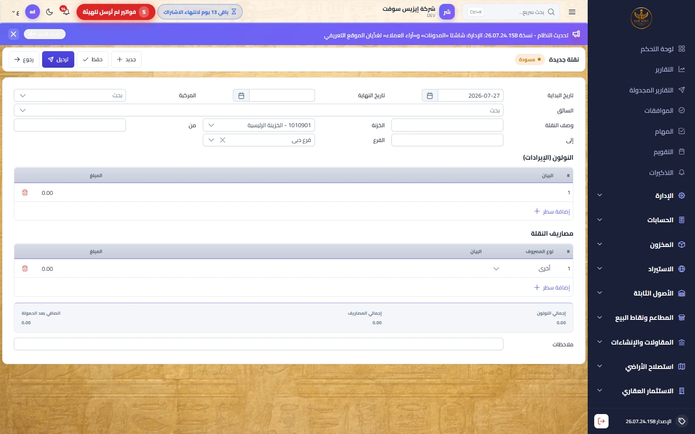Open end date calendar picker icon
The width and height of the screenshot is (695, 434).
(x=241, y=95)
